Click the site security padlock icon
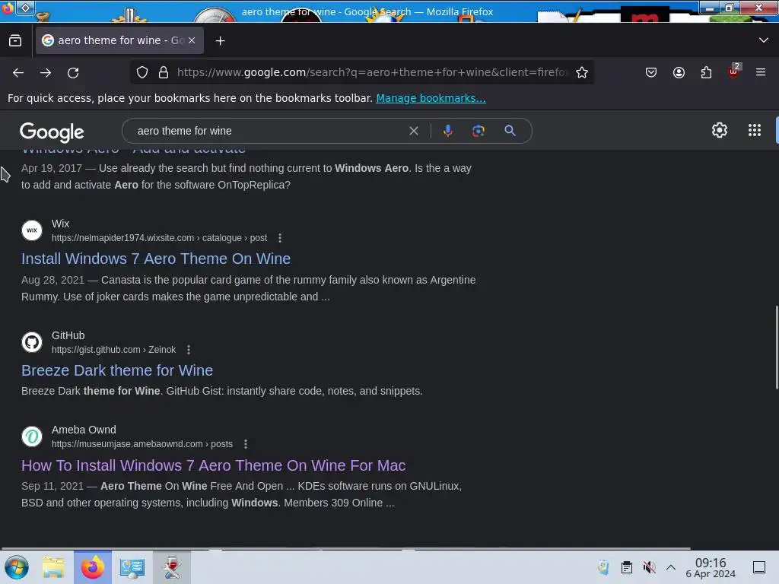The width and height of the screenshot is (779, 584). pos(164,72)
